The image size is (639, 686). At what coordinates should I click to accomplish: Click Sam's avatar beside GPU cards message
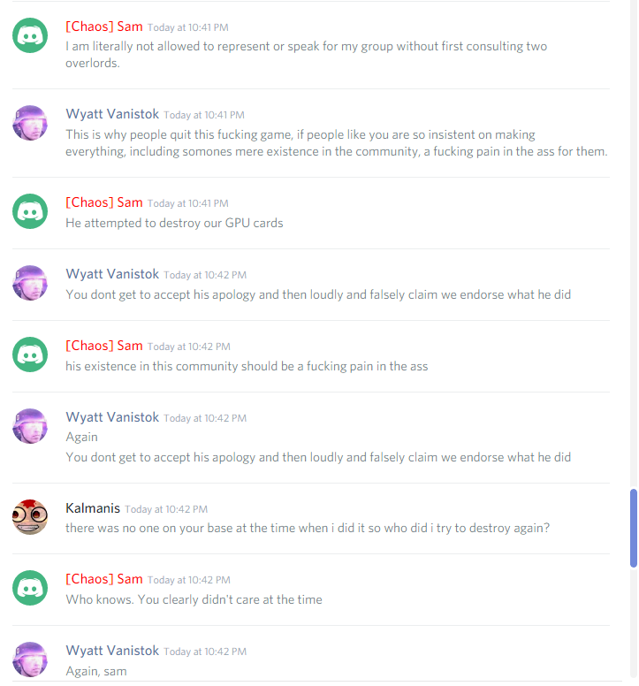pos(30,211)
